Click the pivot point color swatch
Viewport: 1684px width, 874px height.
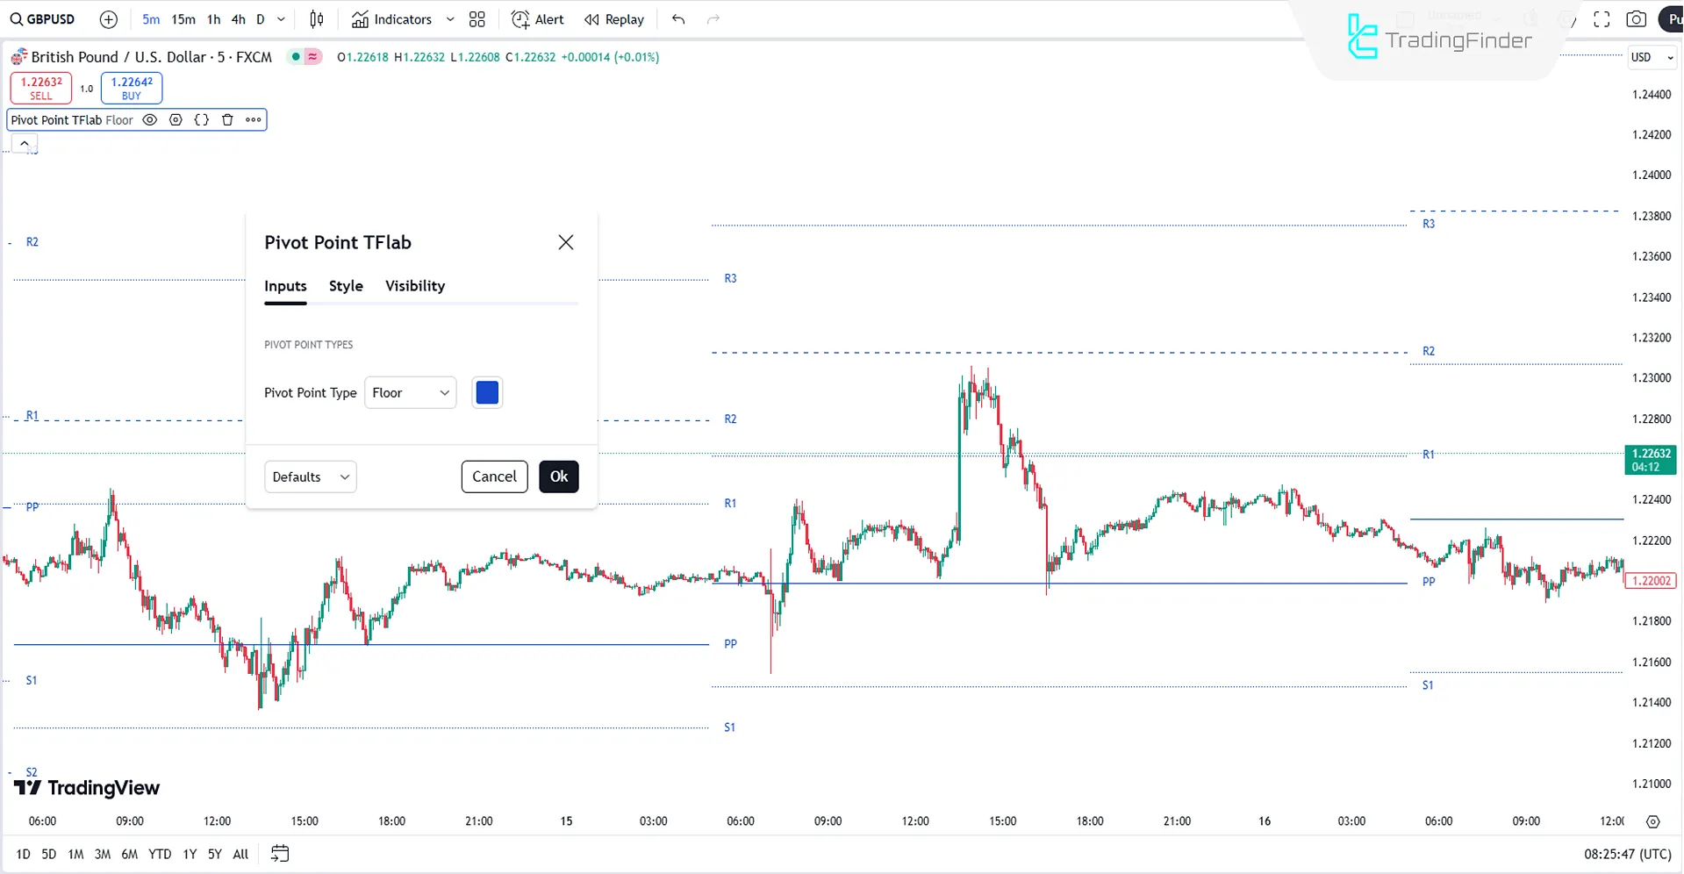click(x=486, y=392)
